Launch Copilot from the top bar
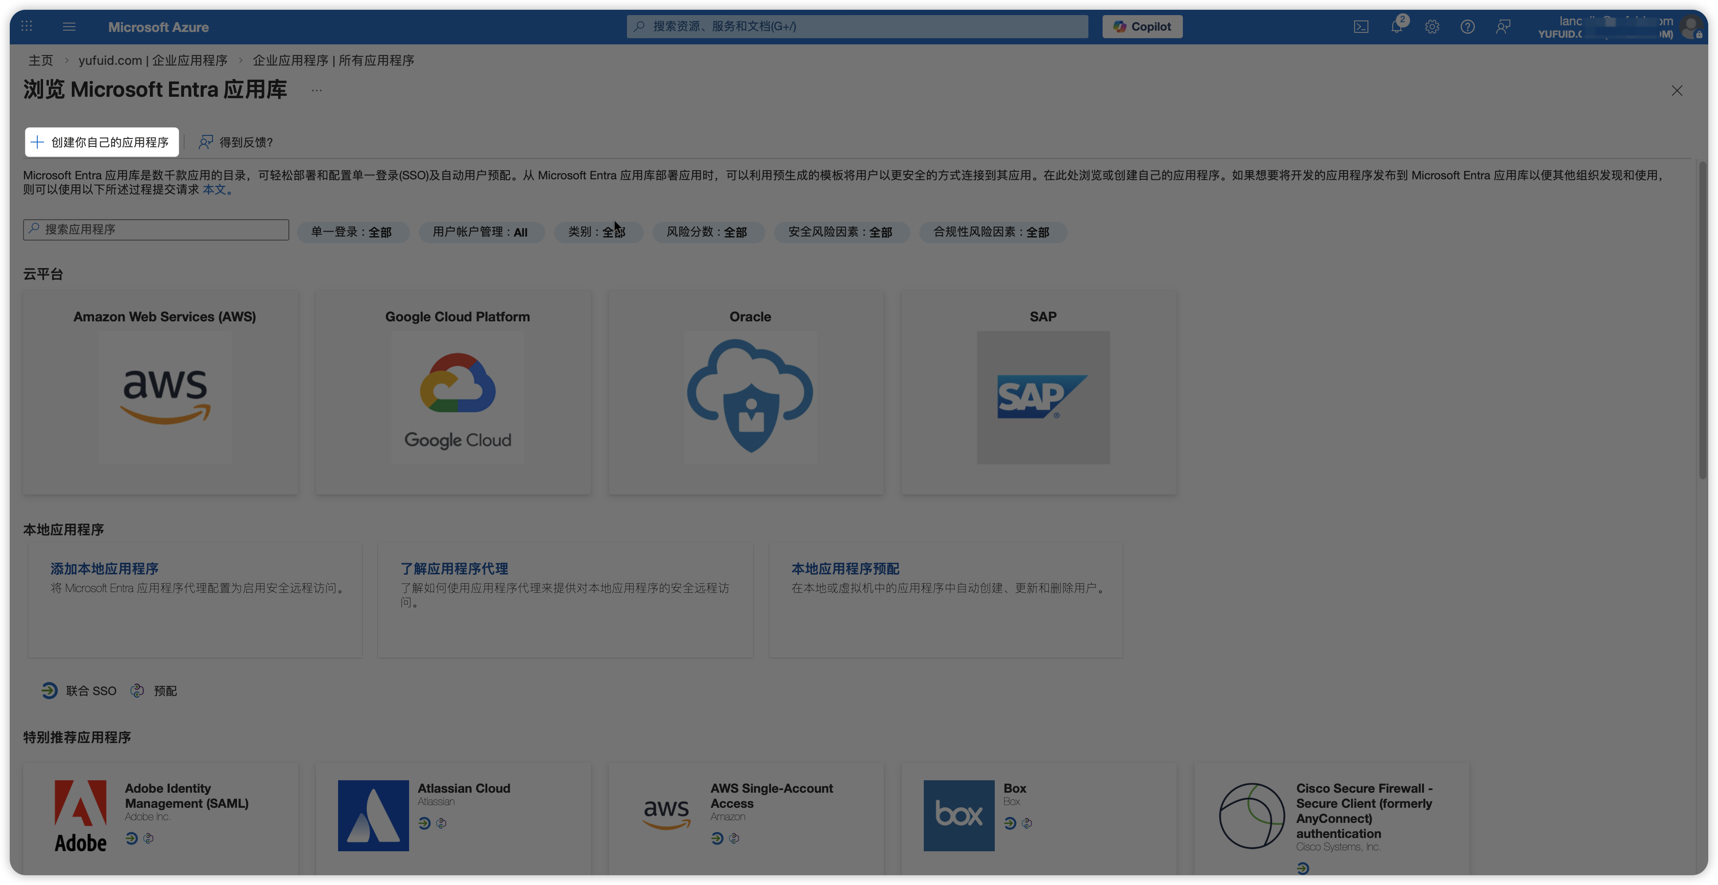The height and width of the screenshot is (885, 1718). pyautogui.click(x=1142, y=27)
